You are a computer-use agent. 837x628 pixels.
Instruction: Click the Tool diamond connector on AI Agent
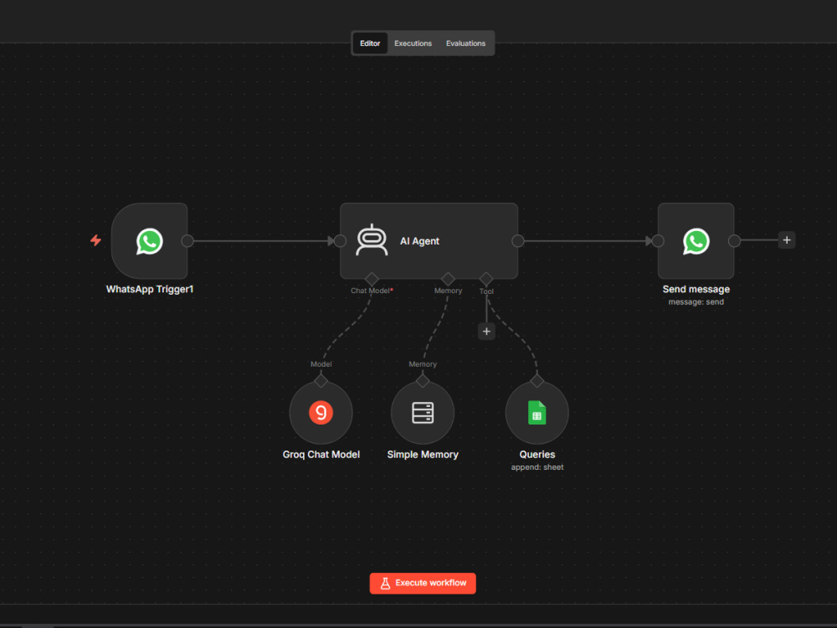[485, 279]
